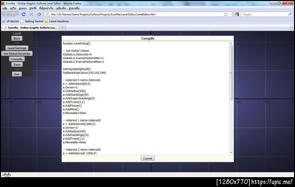The height and width of the screenshot is (187, 295).
Task: Open the fifth Thai Bookmarks menu
Action: tap(46, 8)
